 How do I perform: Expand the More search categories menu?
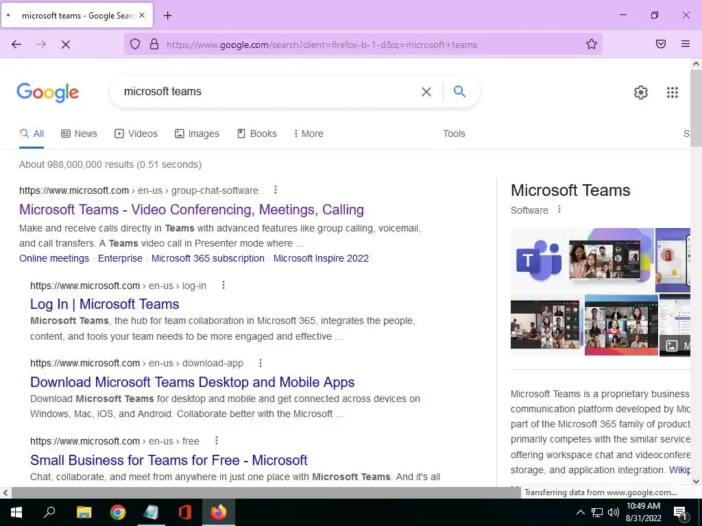(x=308, y=134)
